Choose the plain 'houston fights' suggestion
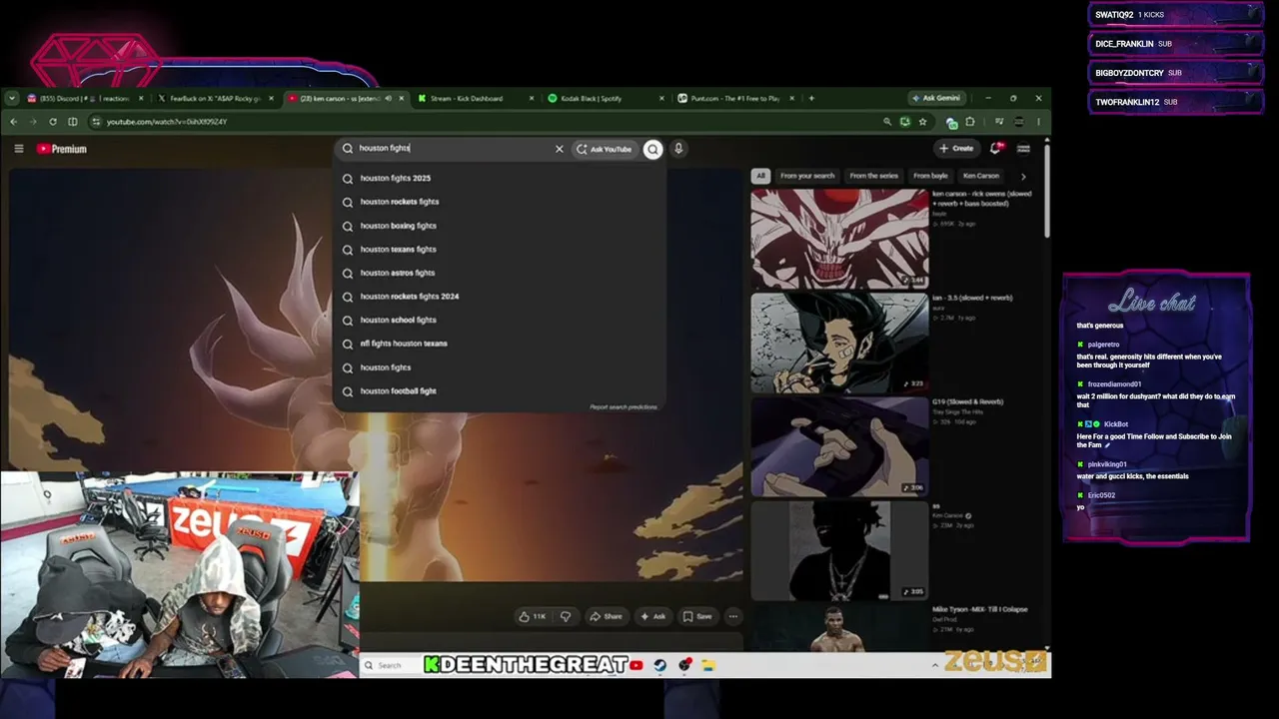Viewport: 1279px width, 719px height. pyautogui.click(x=500, y=367)
